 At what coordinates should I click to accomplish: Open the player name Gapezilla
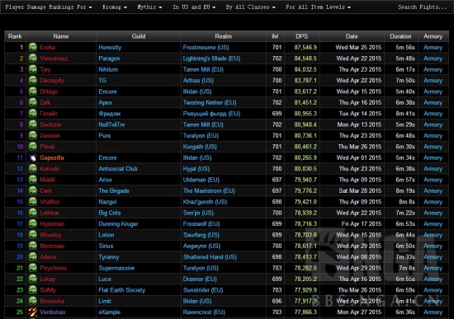click(52, 158)
